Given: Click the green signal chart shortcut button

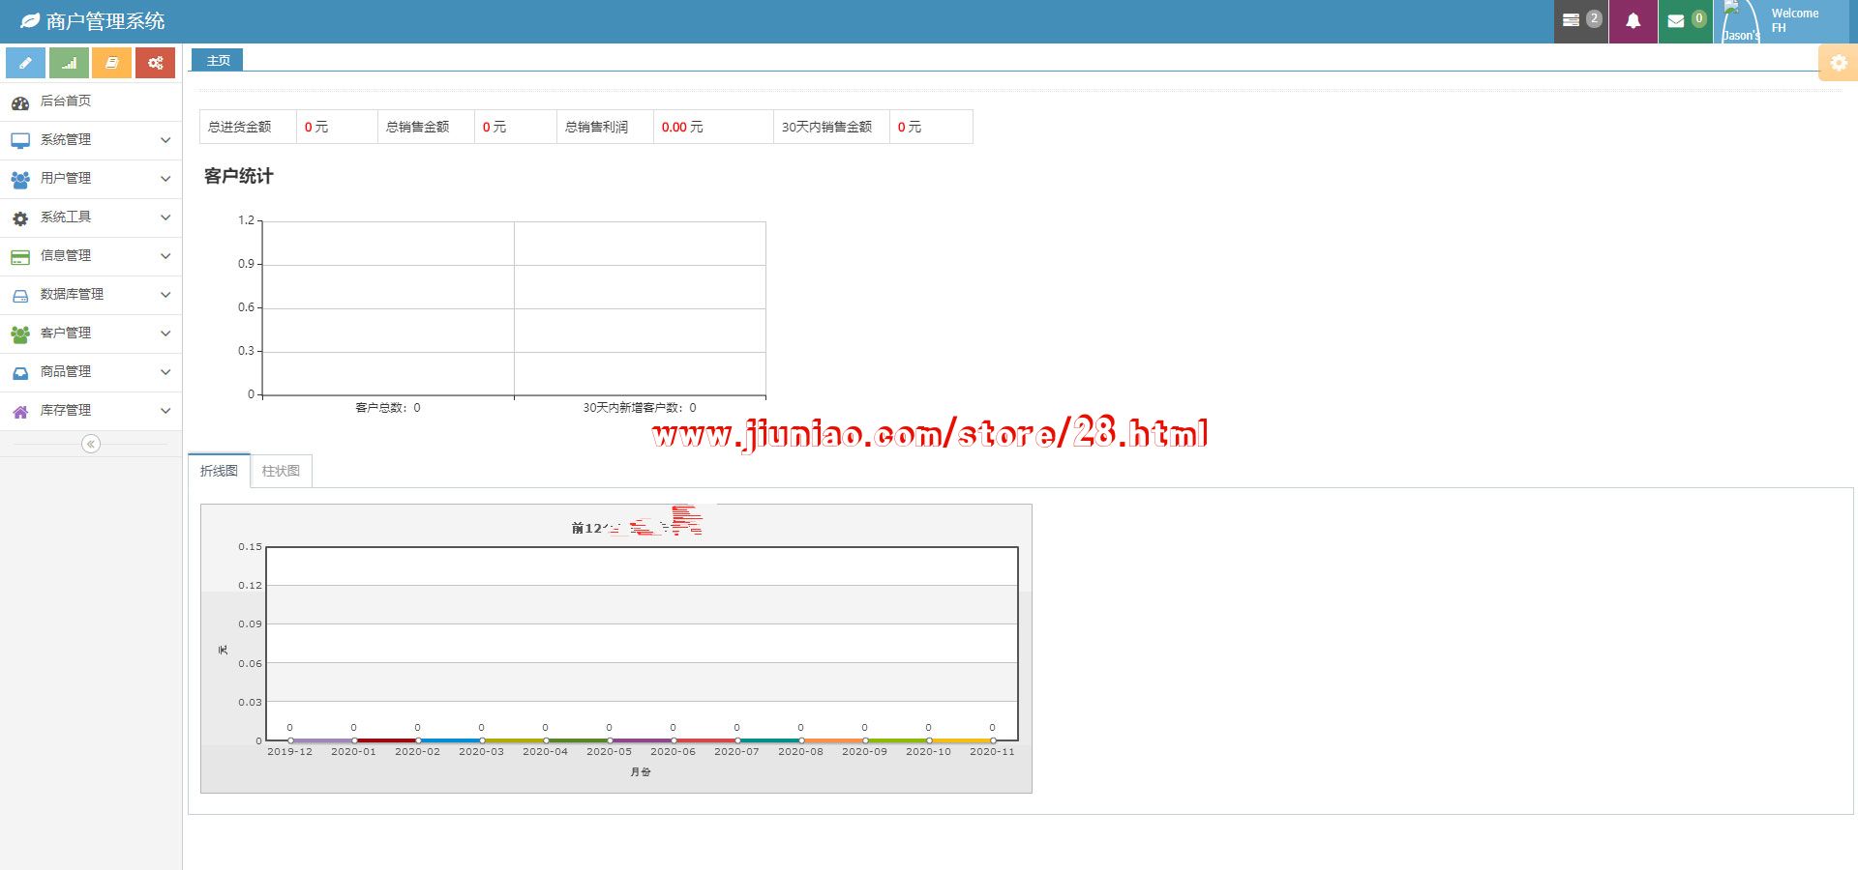Looking at the screenshot, I should 69,63.
